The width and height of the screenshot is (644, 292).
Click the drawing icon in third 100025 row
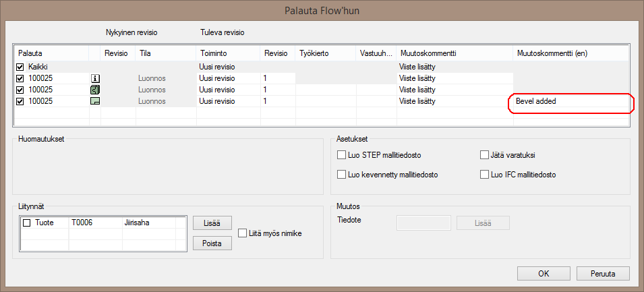pos(95,101)
